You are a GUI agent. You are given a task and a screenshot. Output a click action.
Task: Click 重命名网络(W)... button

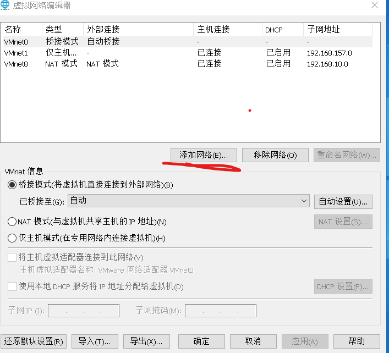tap(347, 155)
